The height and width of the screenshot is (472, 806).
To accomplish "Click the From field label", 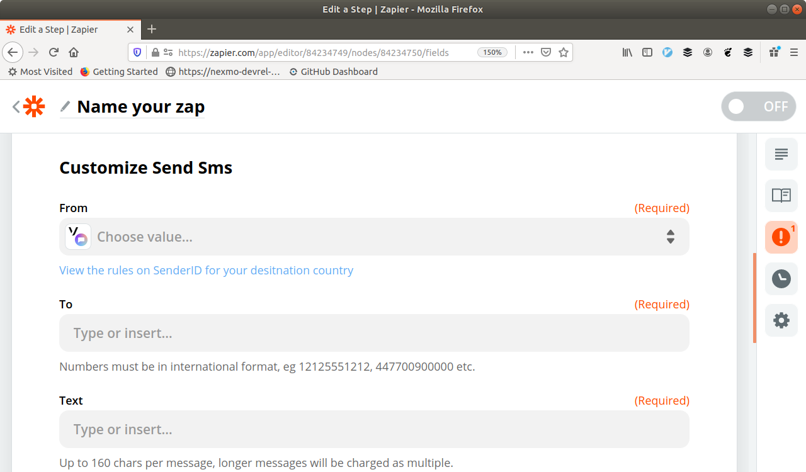I will tap(73, 208).
